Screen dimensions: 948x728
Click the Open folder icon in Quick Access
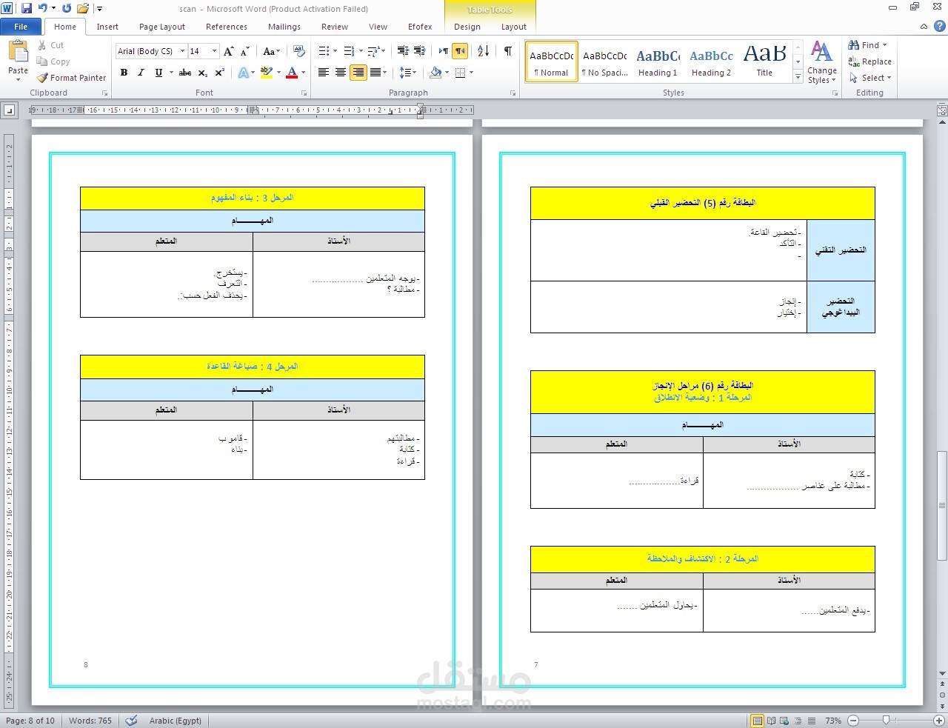tap(83, 8)
